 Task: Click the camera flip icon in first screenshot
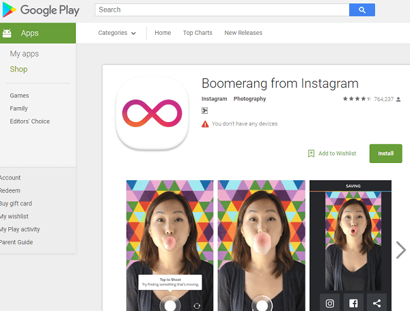point(197,306)
